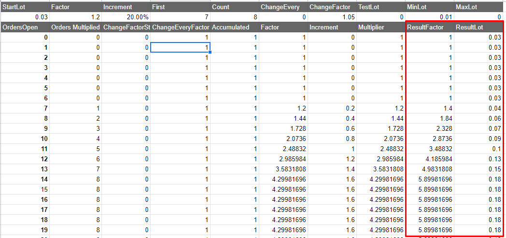Image resolution: width=506 pixels, height=238 pixels.
Task: Click the ChangeEveryFactor header cell
Action: (181, 28)
